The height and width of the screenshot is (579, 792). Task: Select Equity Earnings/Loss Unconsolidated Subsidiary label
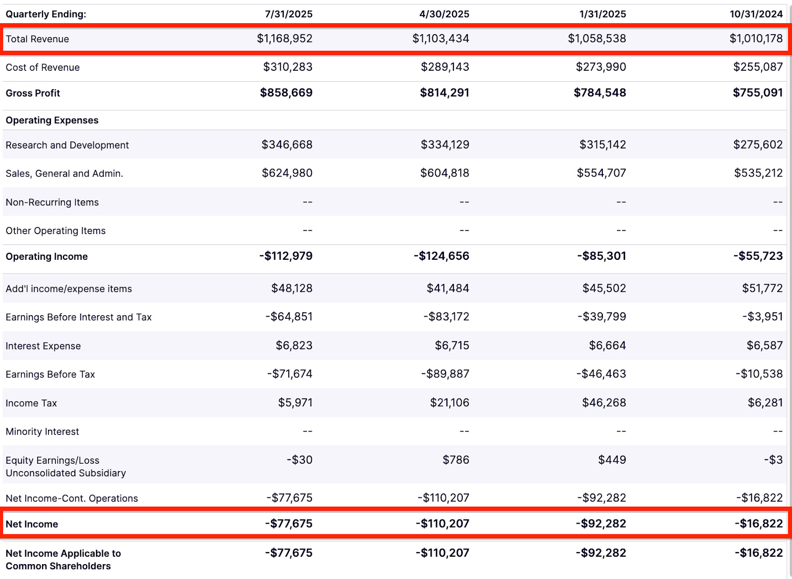pyautogui.click(x=66, y=467)
